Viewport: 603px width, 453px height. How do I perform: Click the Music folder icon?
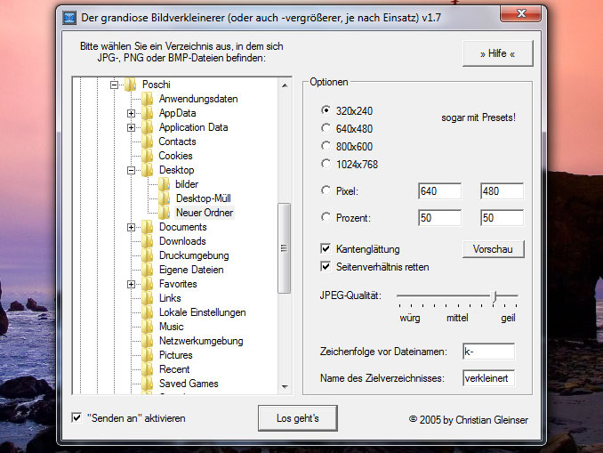148,327
